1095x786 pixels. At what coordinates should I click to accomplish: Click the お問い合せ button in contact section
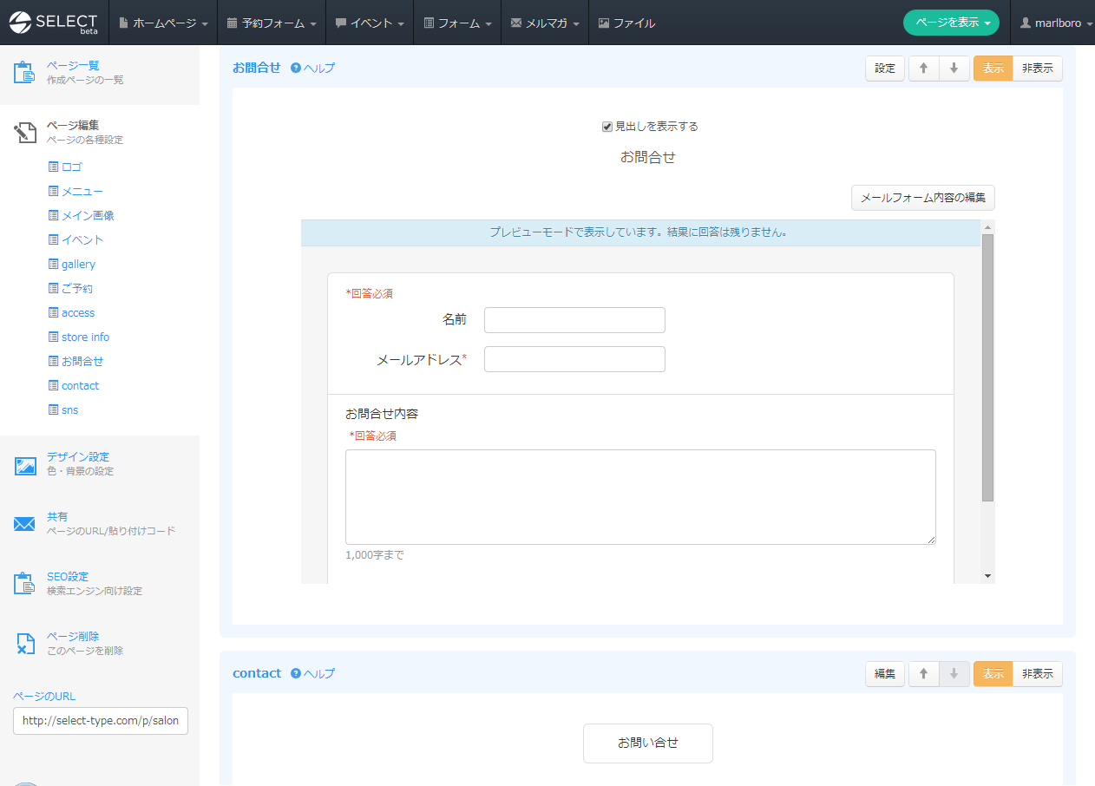point(647,743)
